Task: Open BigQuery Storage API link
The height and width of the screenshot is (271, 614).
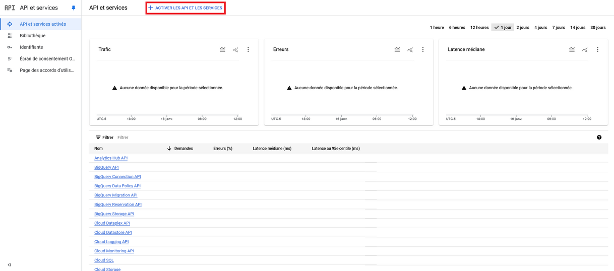Action: pos(114,214)
